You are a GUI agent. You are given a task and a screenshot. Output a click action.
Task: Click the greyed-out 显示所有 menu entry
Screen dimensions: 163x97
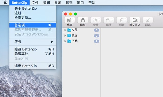pyautogui.click(x=33, y=58)
